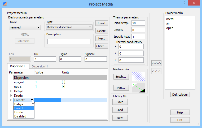Open the Type dropdown Dielectric dispersive

point(69,27)
